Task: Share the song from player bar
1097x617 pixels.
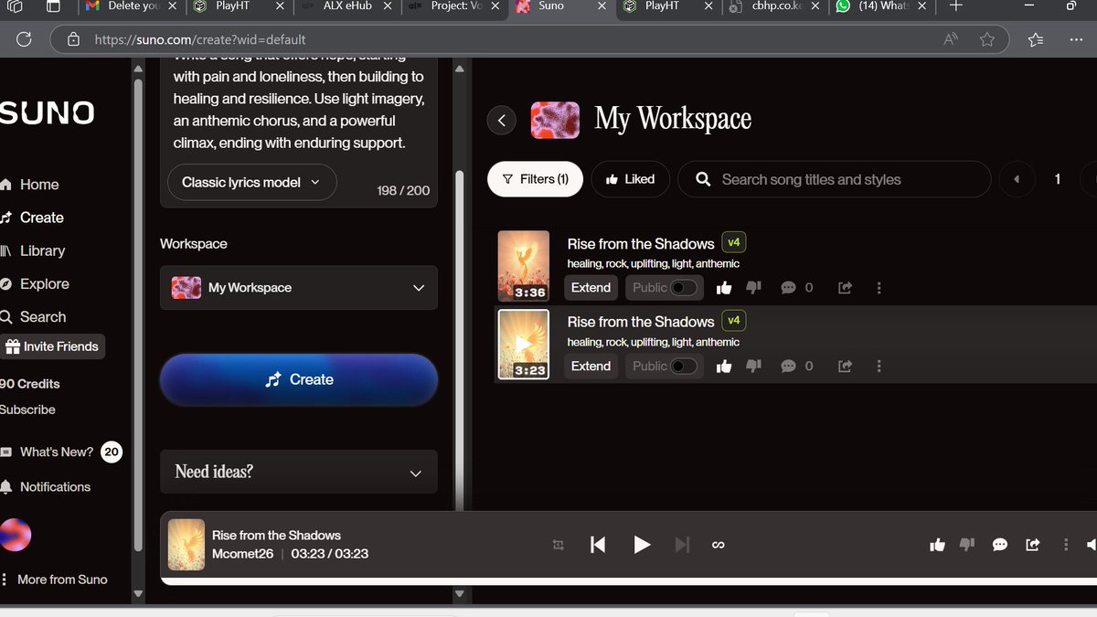Action: point(1033,545)
